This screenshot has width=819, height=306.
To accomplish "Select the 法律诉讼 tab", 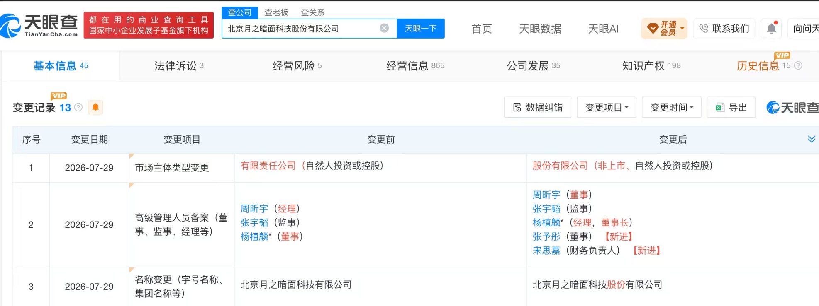I will pyautogui.click(x=179, y=66).
